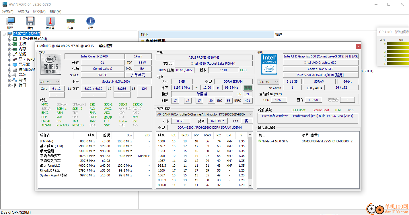Viewport: 409px width, 215px height.
Task: Click the 接口 column header in drives list
Action: [278, 135]
